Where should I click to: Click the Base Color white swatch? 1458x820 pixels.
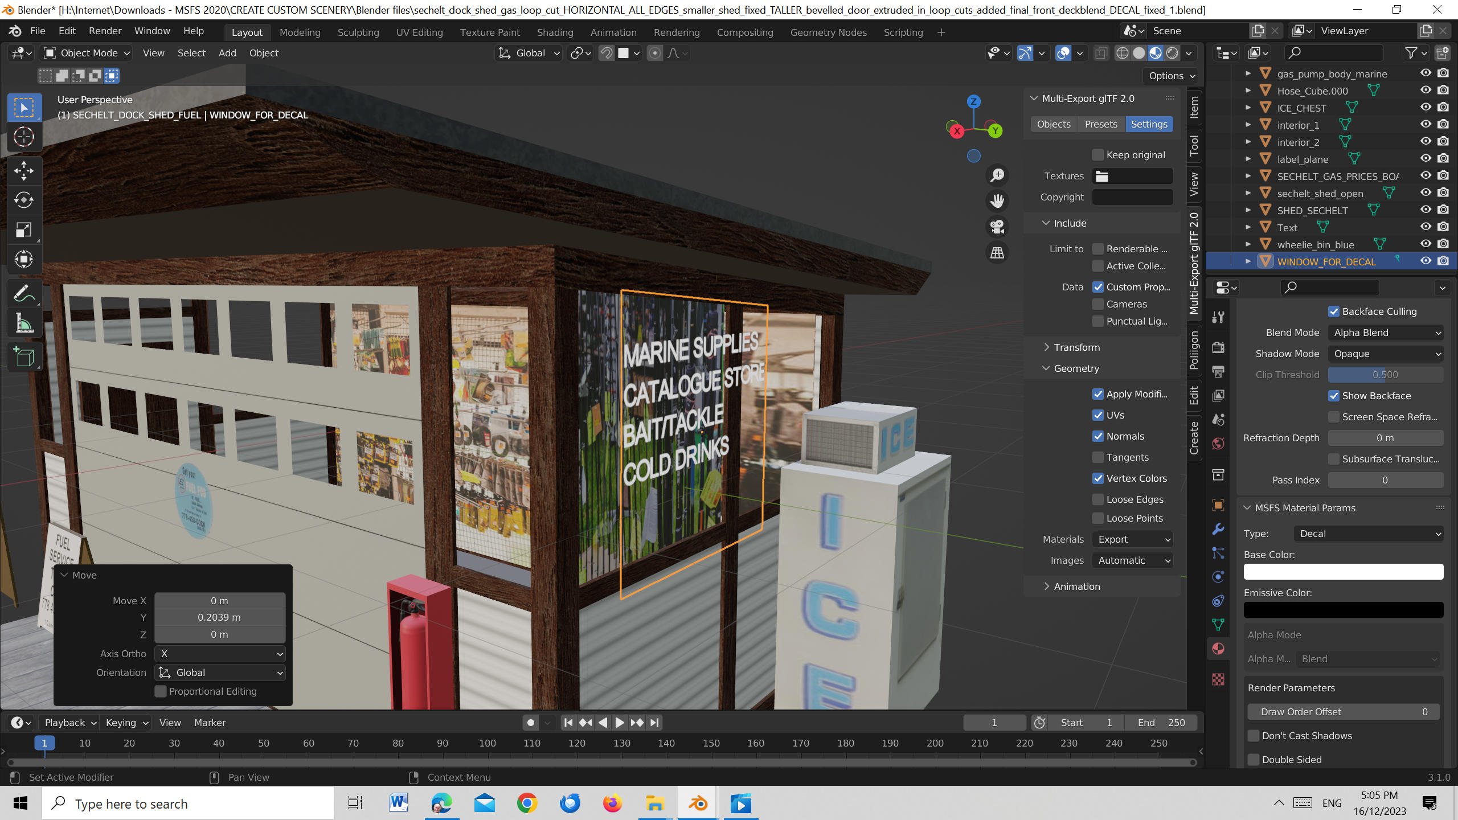click(x=1343, y=572)
